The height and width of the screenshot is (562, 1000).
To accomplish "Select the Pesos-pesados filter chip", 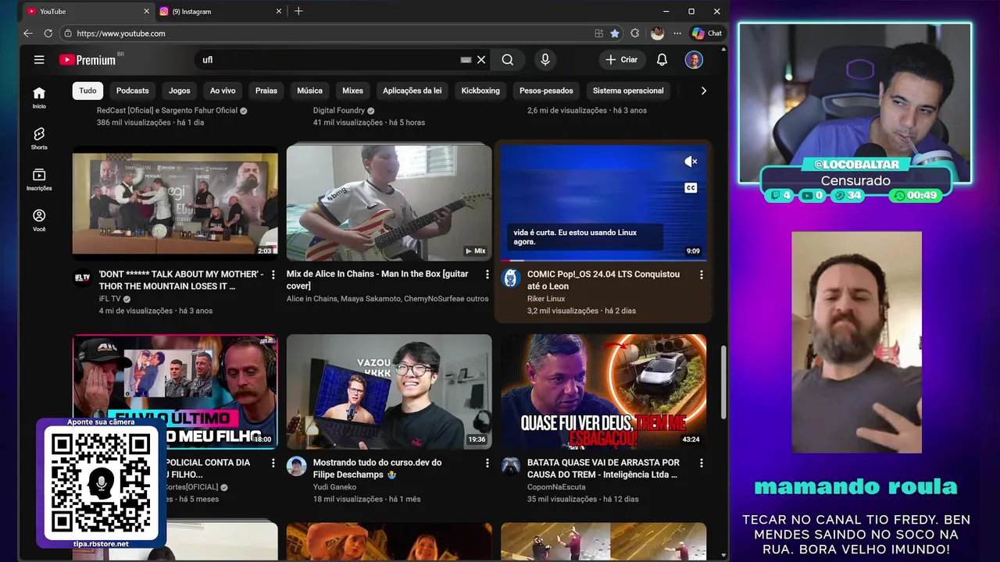I will tap(546, 91).
